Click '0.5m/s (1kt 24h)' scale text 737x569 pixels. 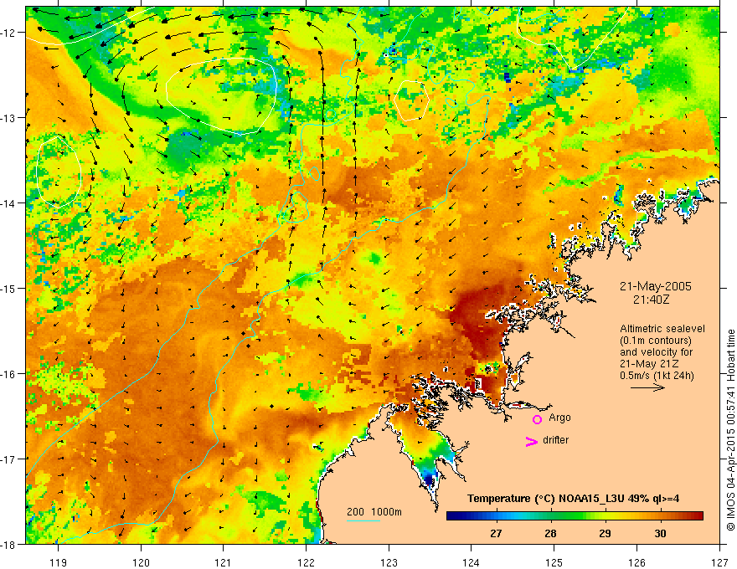point(657,375)
